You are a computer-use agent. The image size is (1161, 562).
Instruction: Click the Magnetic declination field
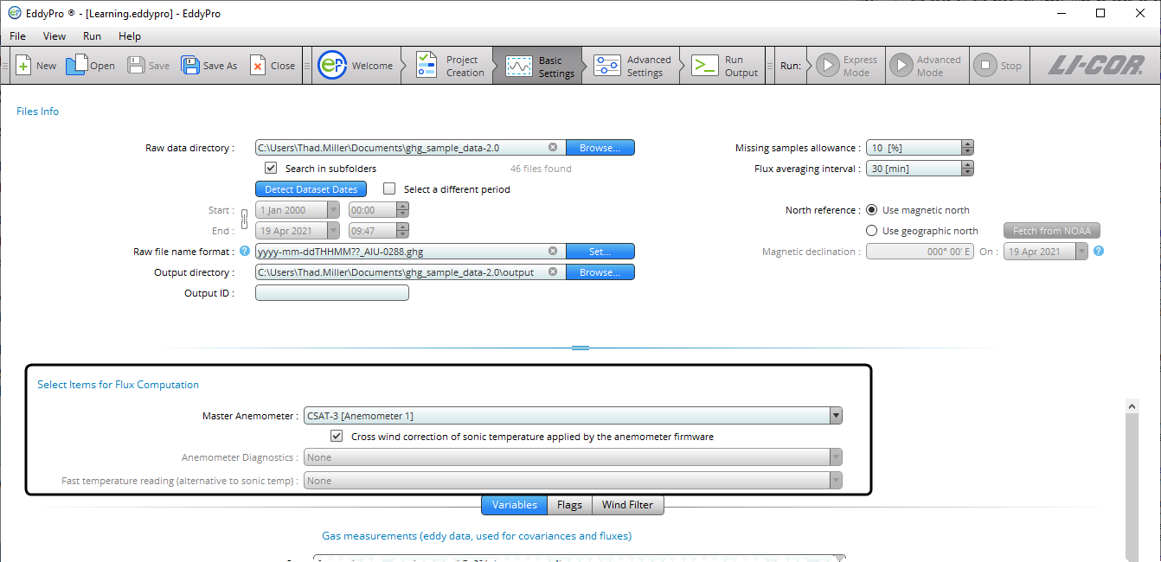click(920, 252)
